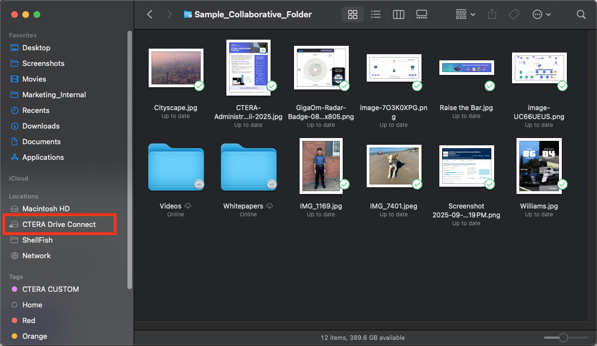
Task: Switch to icon grid view
Action: point(353,15)
